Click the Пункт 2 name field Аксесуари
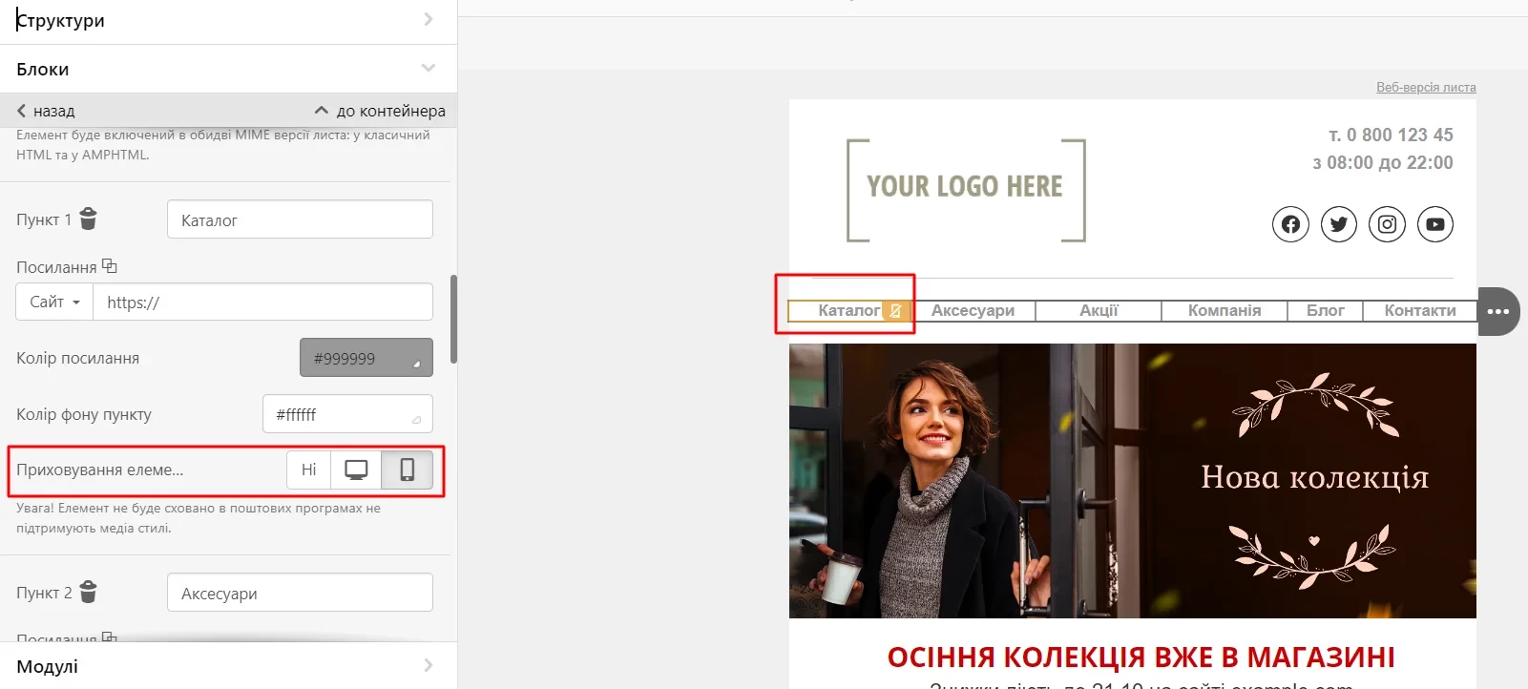1528x689 pixels. [300, 593]
